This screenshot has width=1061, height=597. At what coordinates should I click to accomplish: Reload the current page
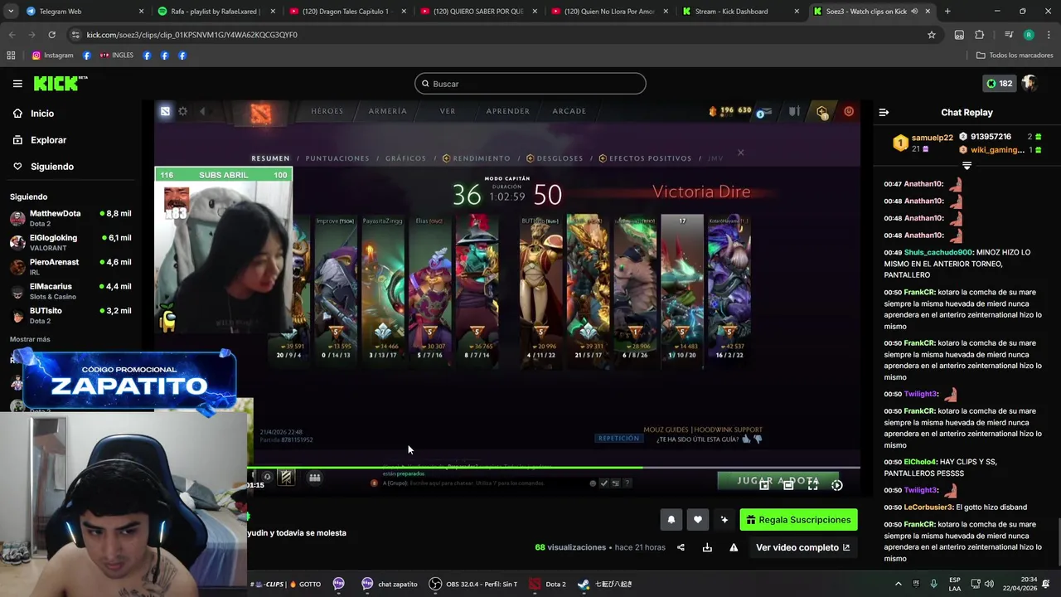pyautogui.click(x=51, y=35)
